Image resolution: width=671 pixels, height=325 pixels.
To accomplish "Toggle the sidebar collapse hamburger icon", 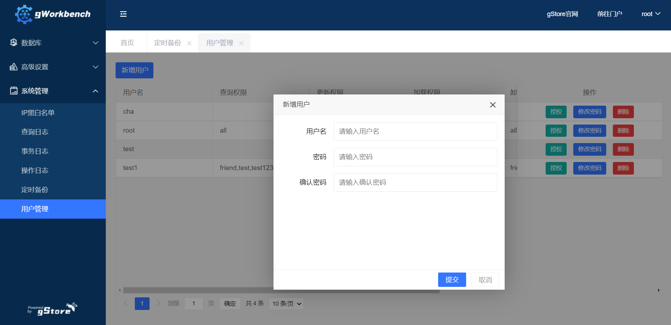I will [123, 14].
